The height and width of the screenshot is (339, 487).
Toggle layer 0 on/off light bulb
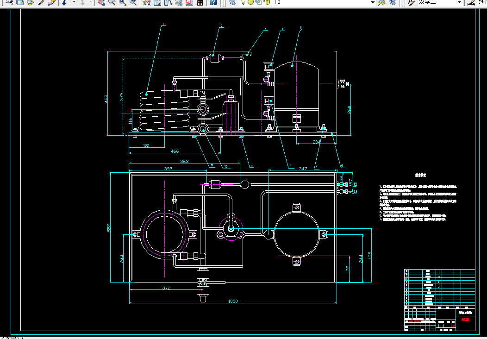pyautogui.click(x=243, y=2)
